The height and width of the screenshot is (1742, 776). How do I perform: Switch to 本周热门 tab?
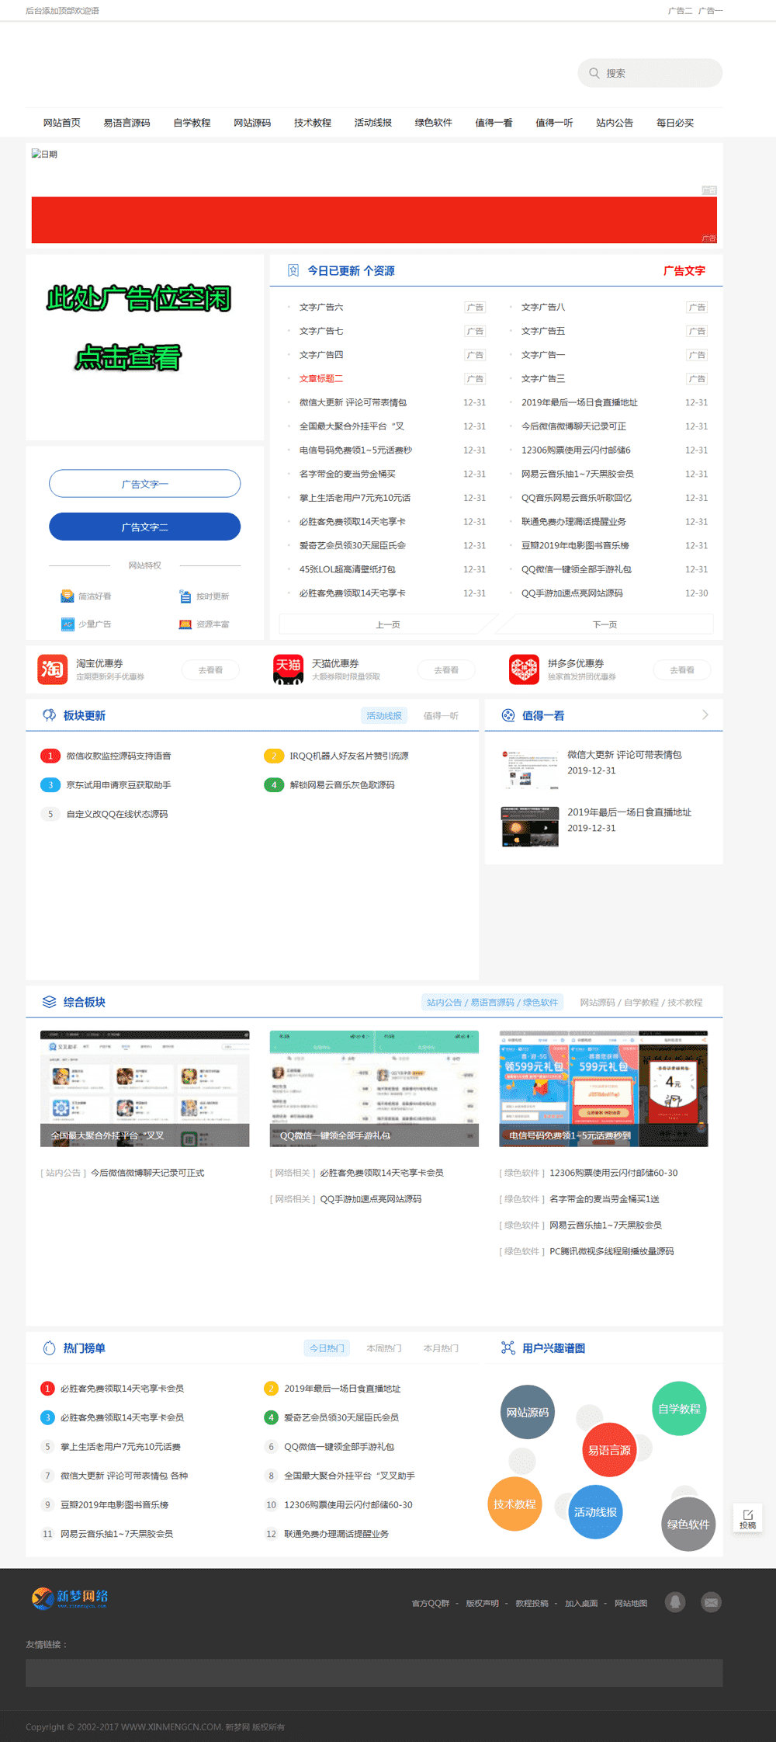(x=383, y=1348)
